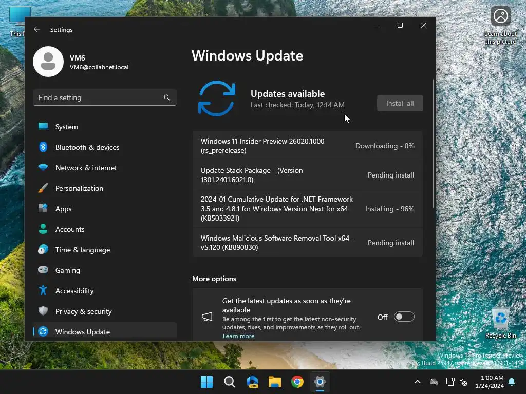Click the muted speaker icon in system tray

coord(463,382)
